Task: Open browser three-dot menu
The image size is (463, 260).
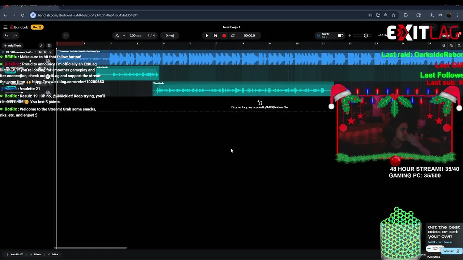Action: (x=458, y=15)
